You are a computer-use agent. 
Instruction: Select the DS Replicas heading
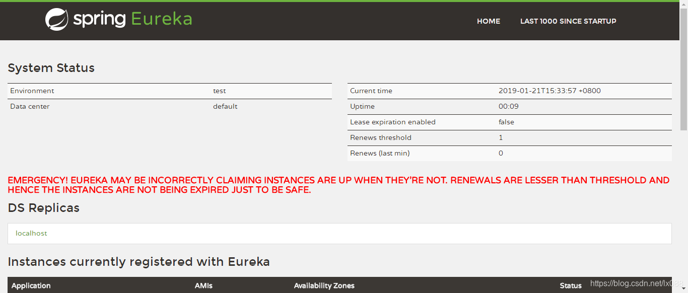coord(44,208)
